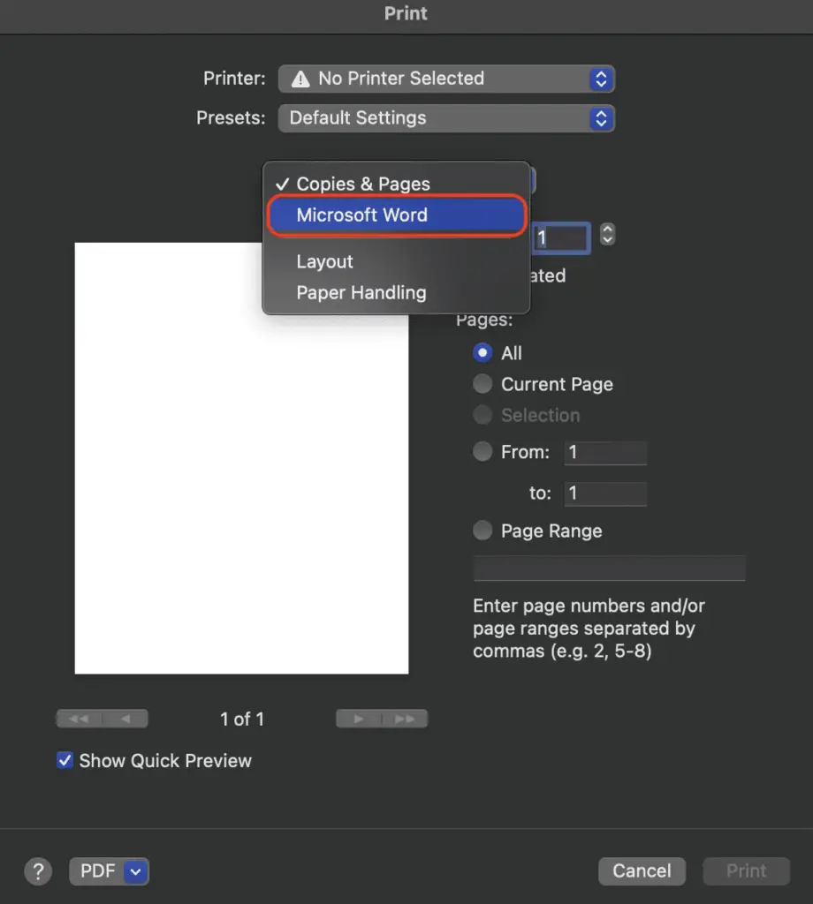Toggle the Show Quick Preview checkbox
The image size is (813, 904).
(x=65, y=760)
